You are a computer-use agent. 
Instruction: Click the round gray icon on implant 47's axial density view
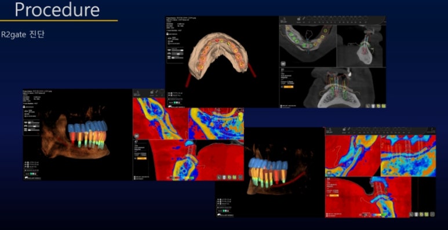137,136
